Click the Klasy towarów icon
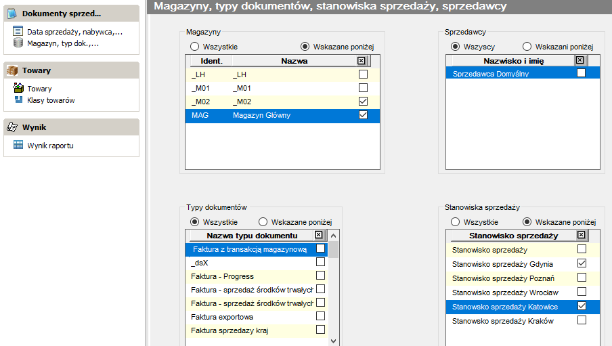 coord(19,99)
